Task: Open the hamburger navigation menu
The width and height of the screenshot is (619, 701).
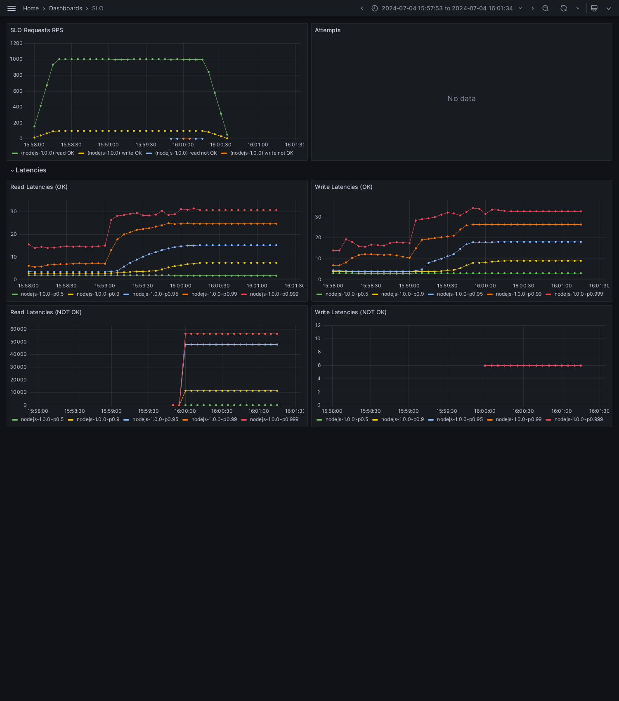Action: [x=12, y=8]
